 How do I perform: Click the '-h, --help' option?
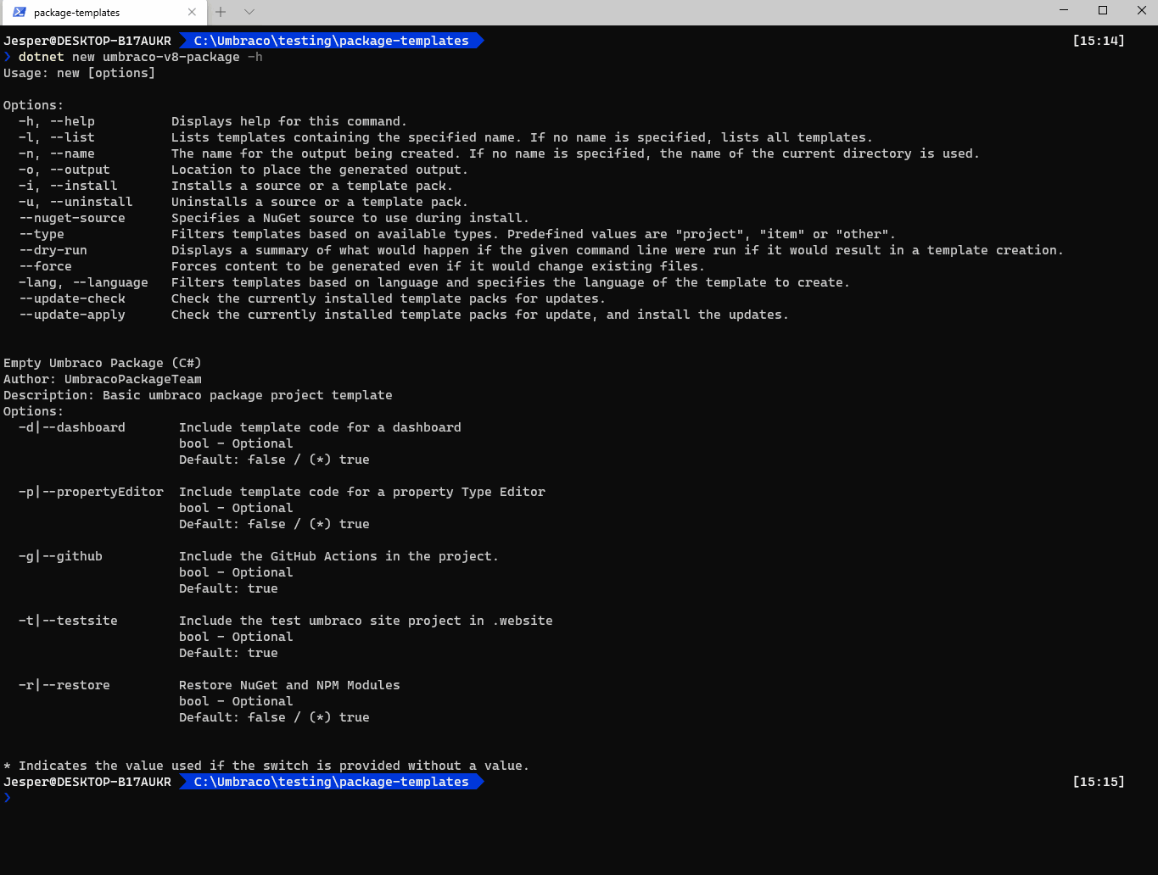[x=57, y=121]
